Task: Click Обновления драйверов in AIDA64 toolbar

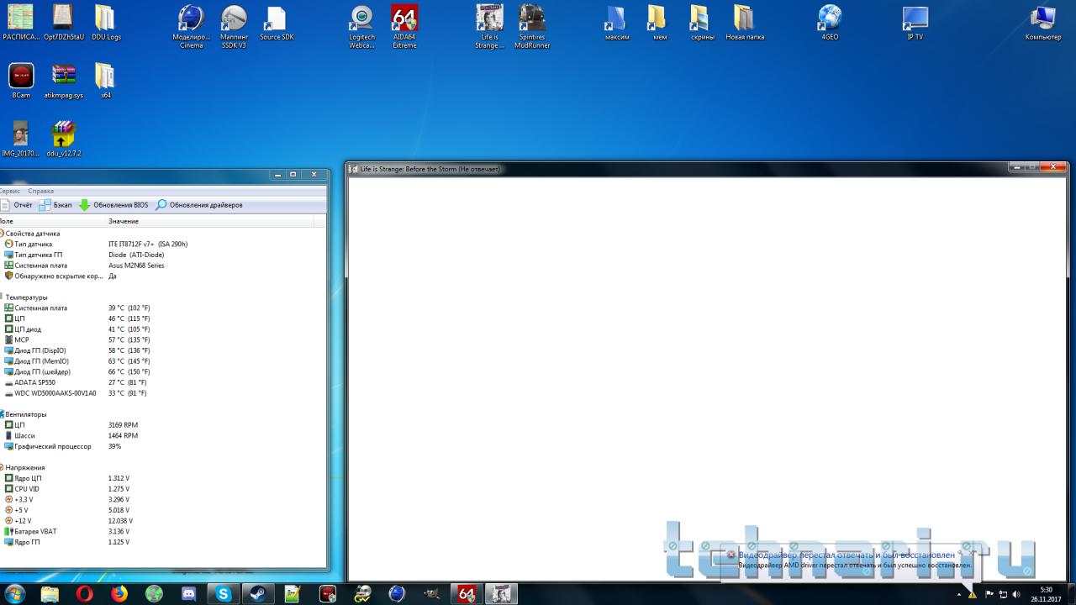Action: [199, 205]
